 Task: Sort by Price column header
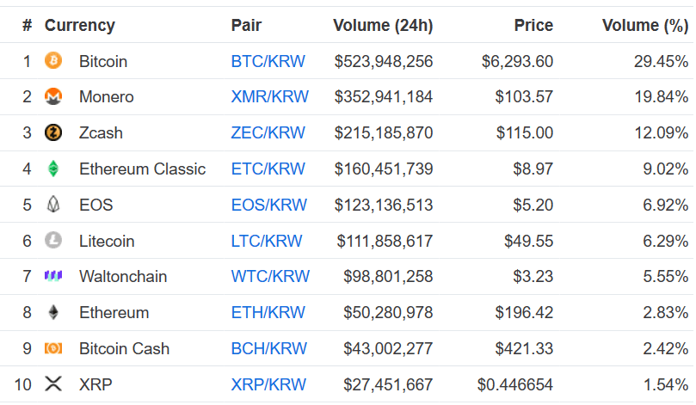pos(533,25)
